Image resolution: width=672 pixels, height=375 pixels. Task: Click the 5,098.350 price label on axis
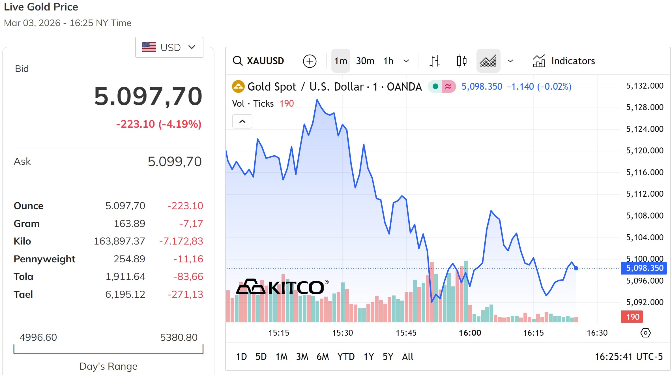[644, 268]
